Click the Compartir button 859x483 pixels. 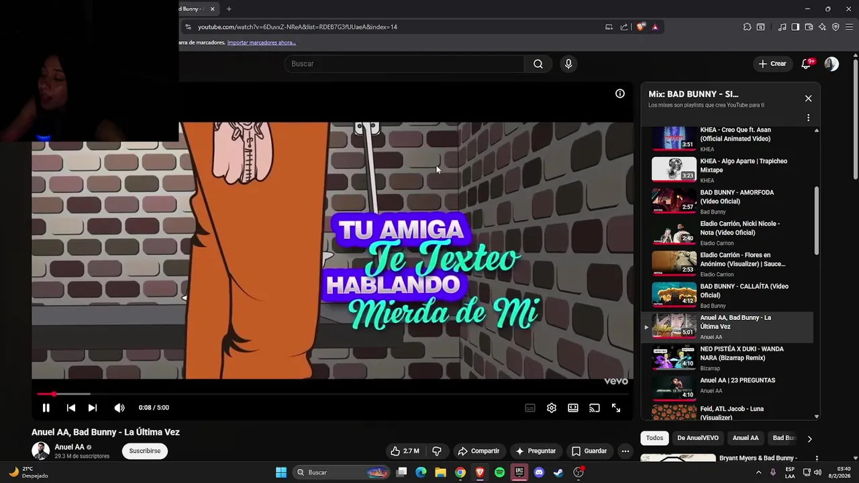pyautogui.click(x=478, y=451)
